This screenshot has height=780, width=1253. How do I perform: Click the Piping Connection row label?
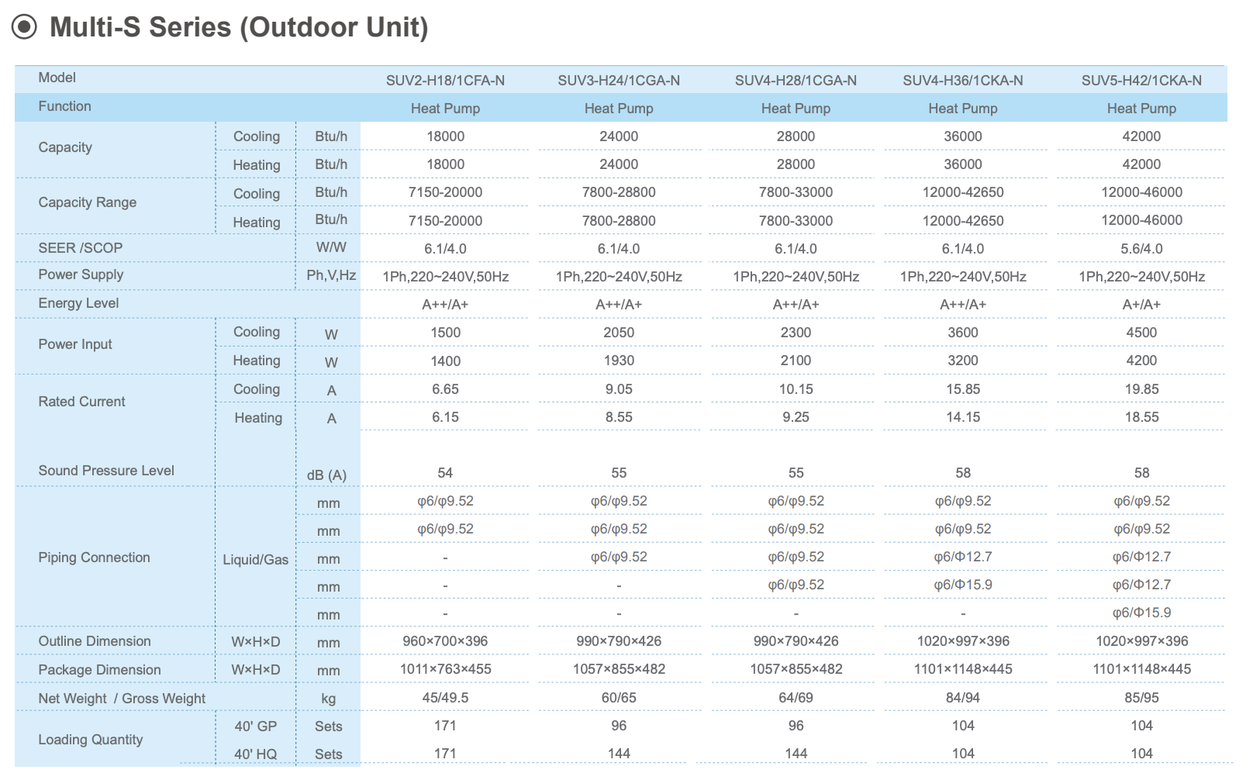pyautogui.click(x=94, y=557)
